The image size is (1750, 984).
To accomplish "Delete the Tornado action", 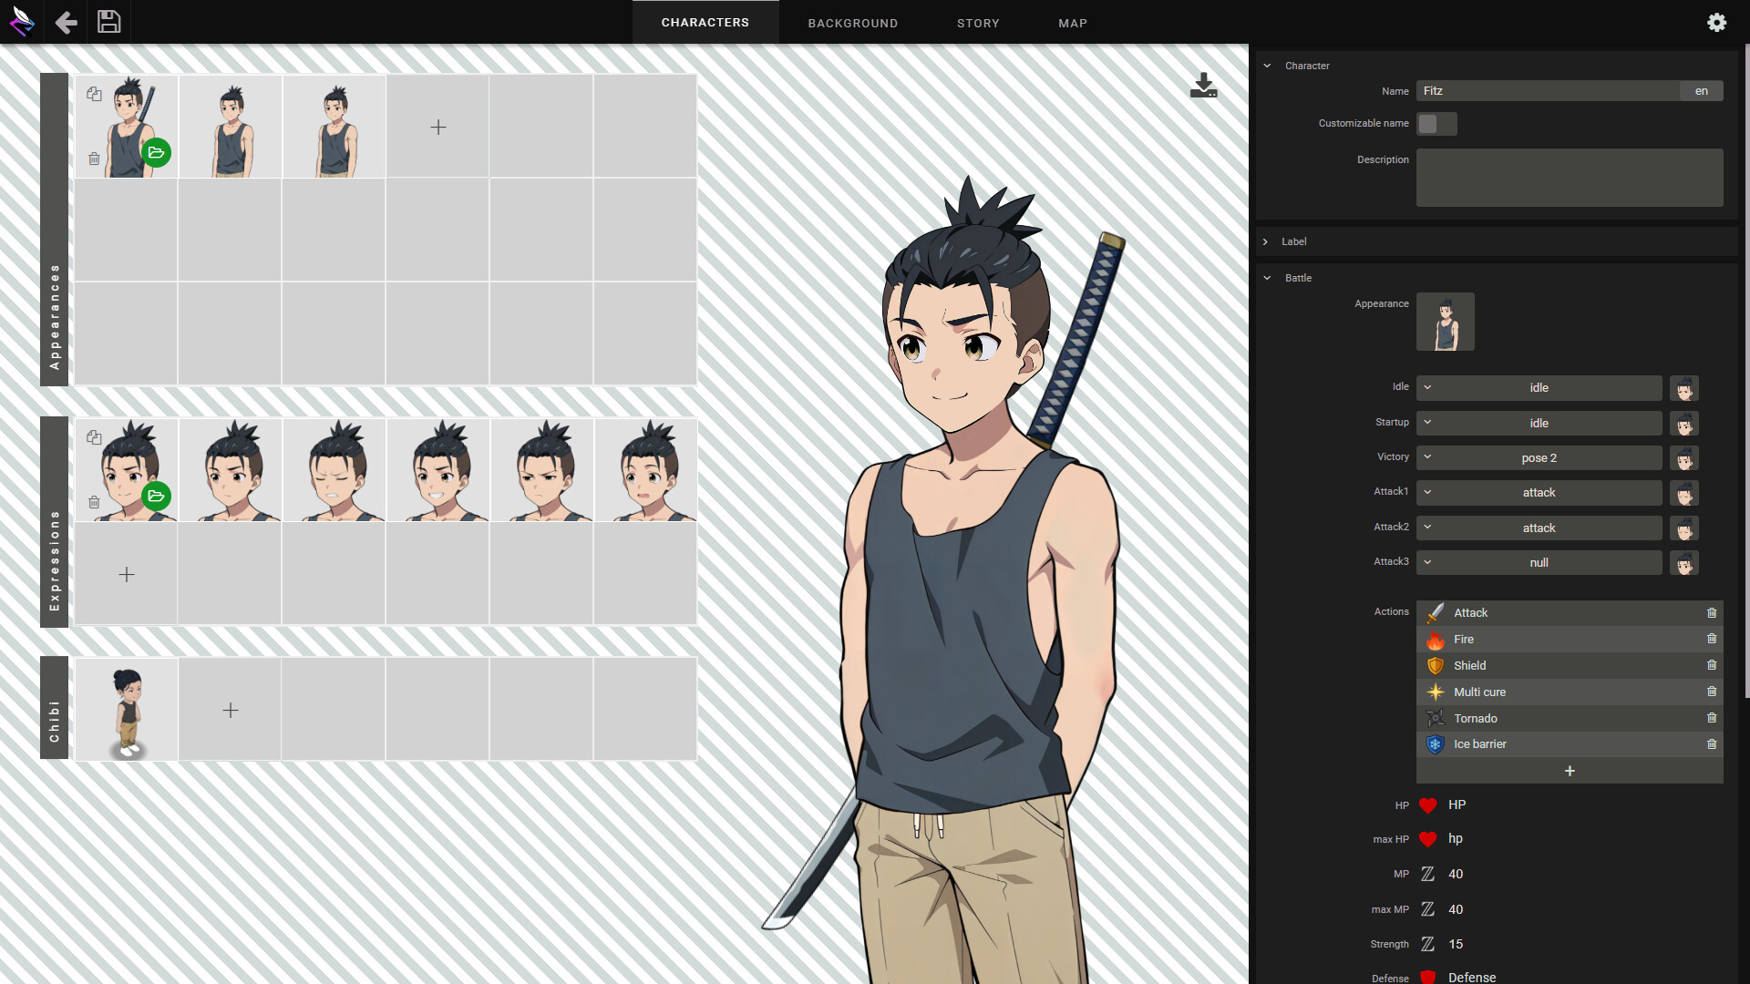I will pyautogui.click(x=1712, y=718).
